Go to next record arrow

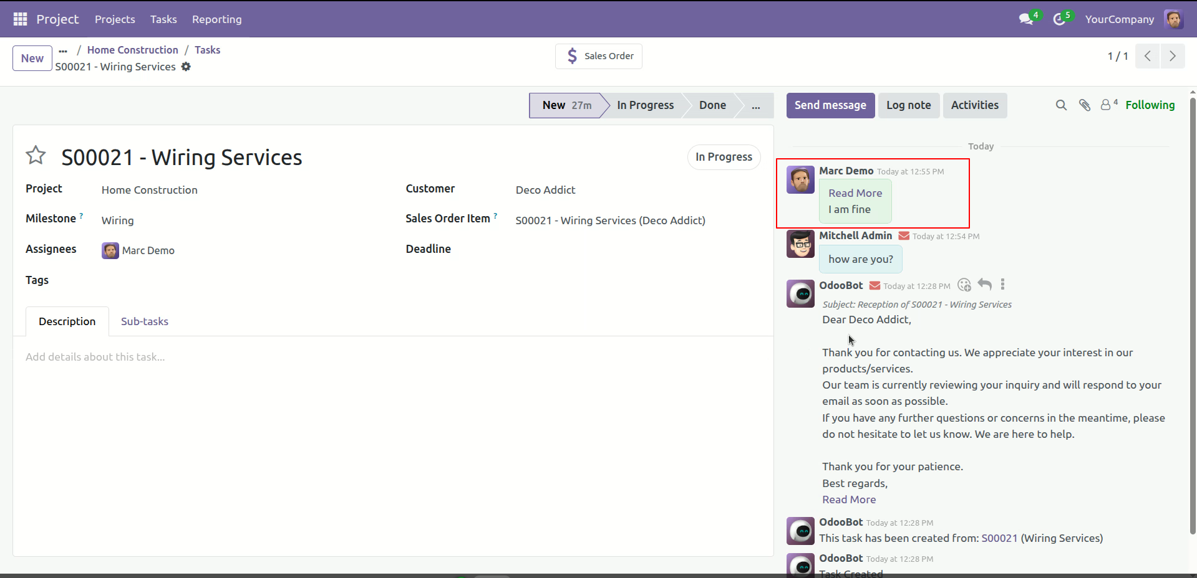[1173, 56]
